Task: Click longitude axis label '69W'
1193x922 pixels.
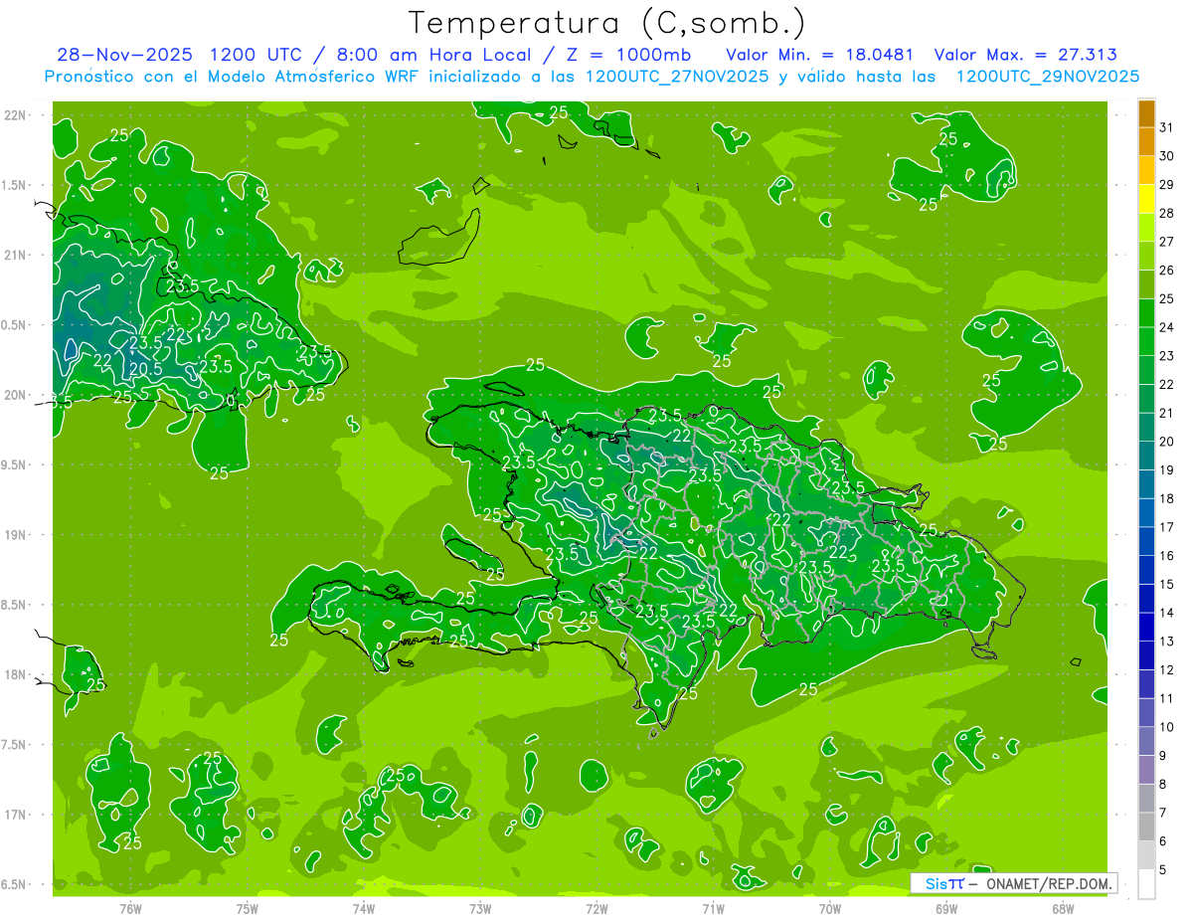Action: pos(946,908)
